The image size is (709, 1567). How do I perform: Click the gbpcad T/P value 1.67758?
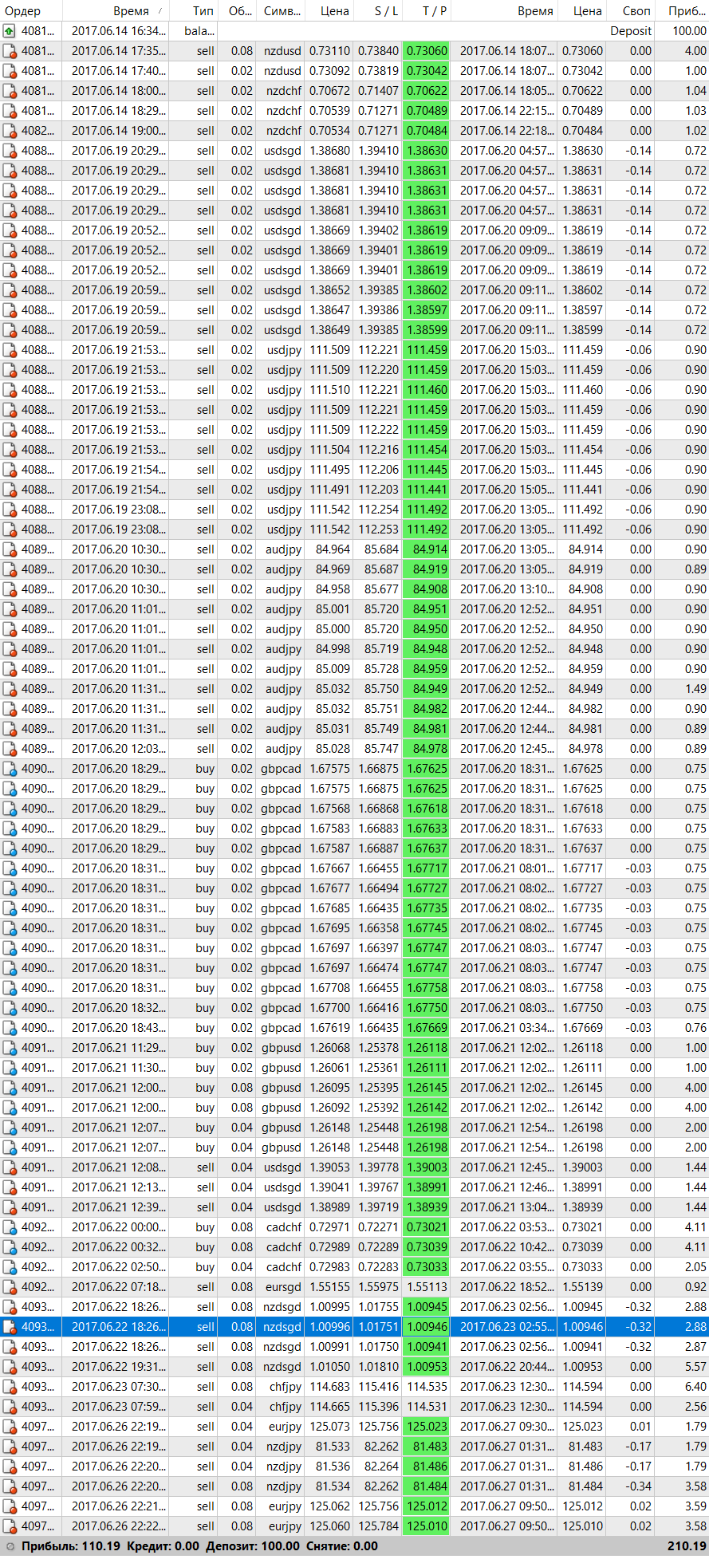(427, 988)
